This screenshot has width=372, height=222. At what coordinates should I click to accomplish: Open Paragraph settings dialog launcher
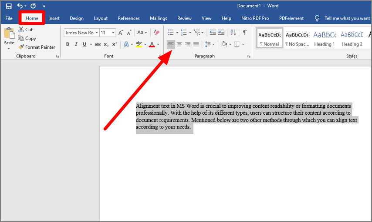pos(249,56)
